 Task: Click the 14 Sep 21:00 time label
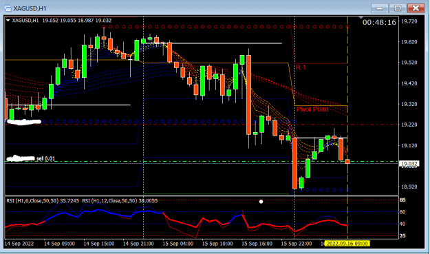coord(138,244)
